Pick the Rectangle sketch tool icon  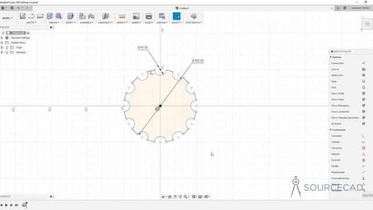coord(40,16)
